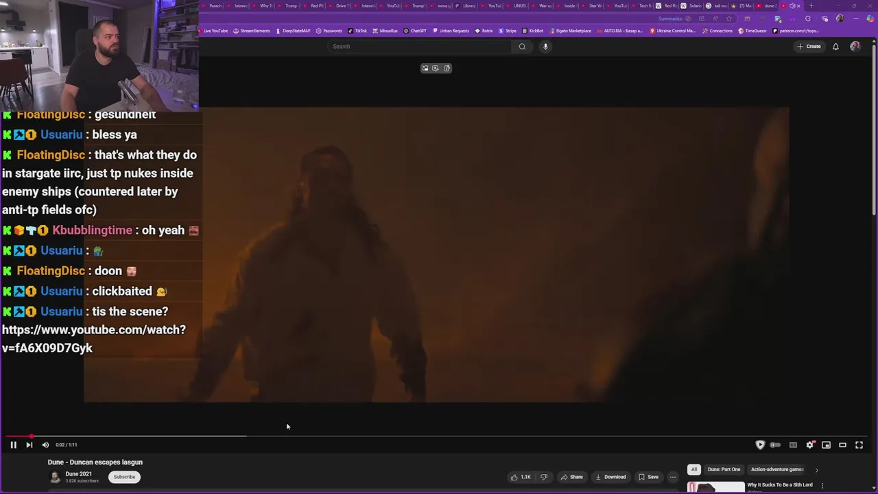Screen dimensions: 878x494
Task: Search with voice microphone
Action: click(x=545, y=46)
